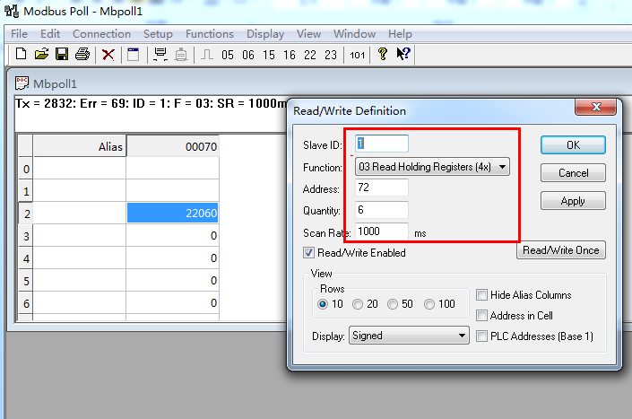Disable the Read/Write Enabled checkbox
Image resolution: width=632 pixels, height=419 pixels.
point(309,253)
